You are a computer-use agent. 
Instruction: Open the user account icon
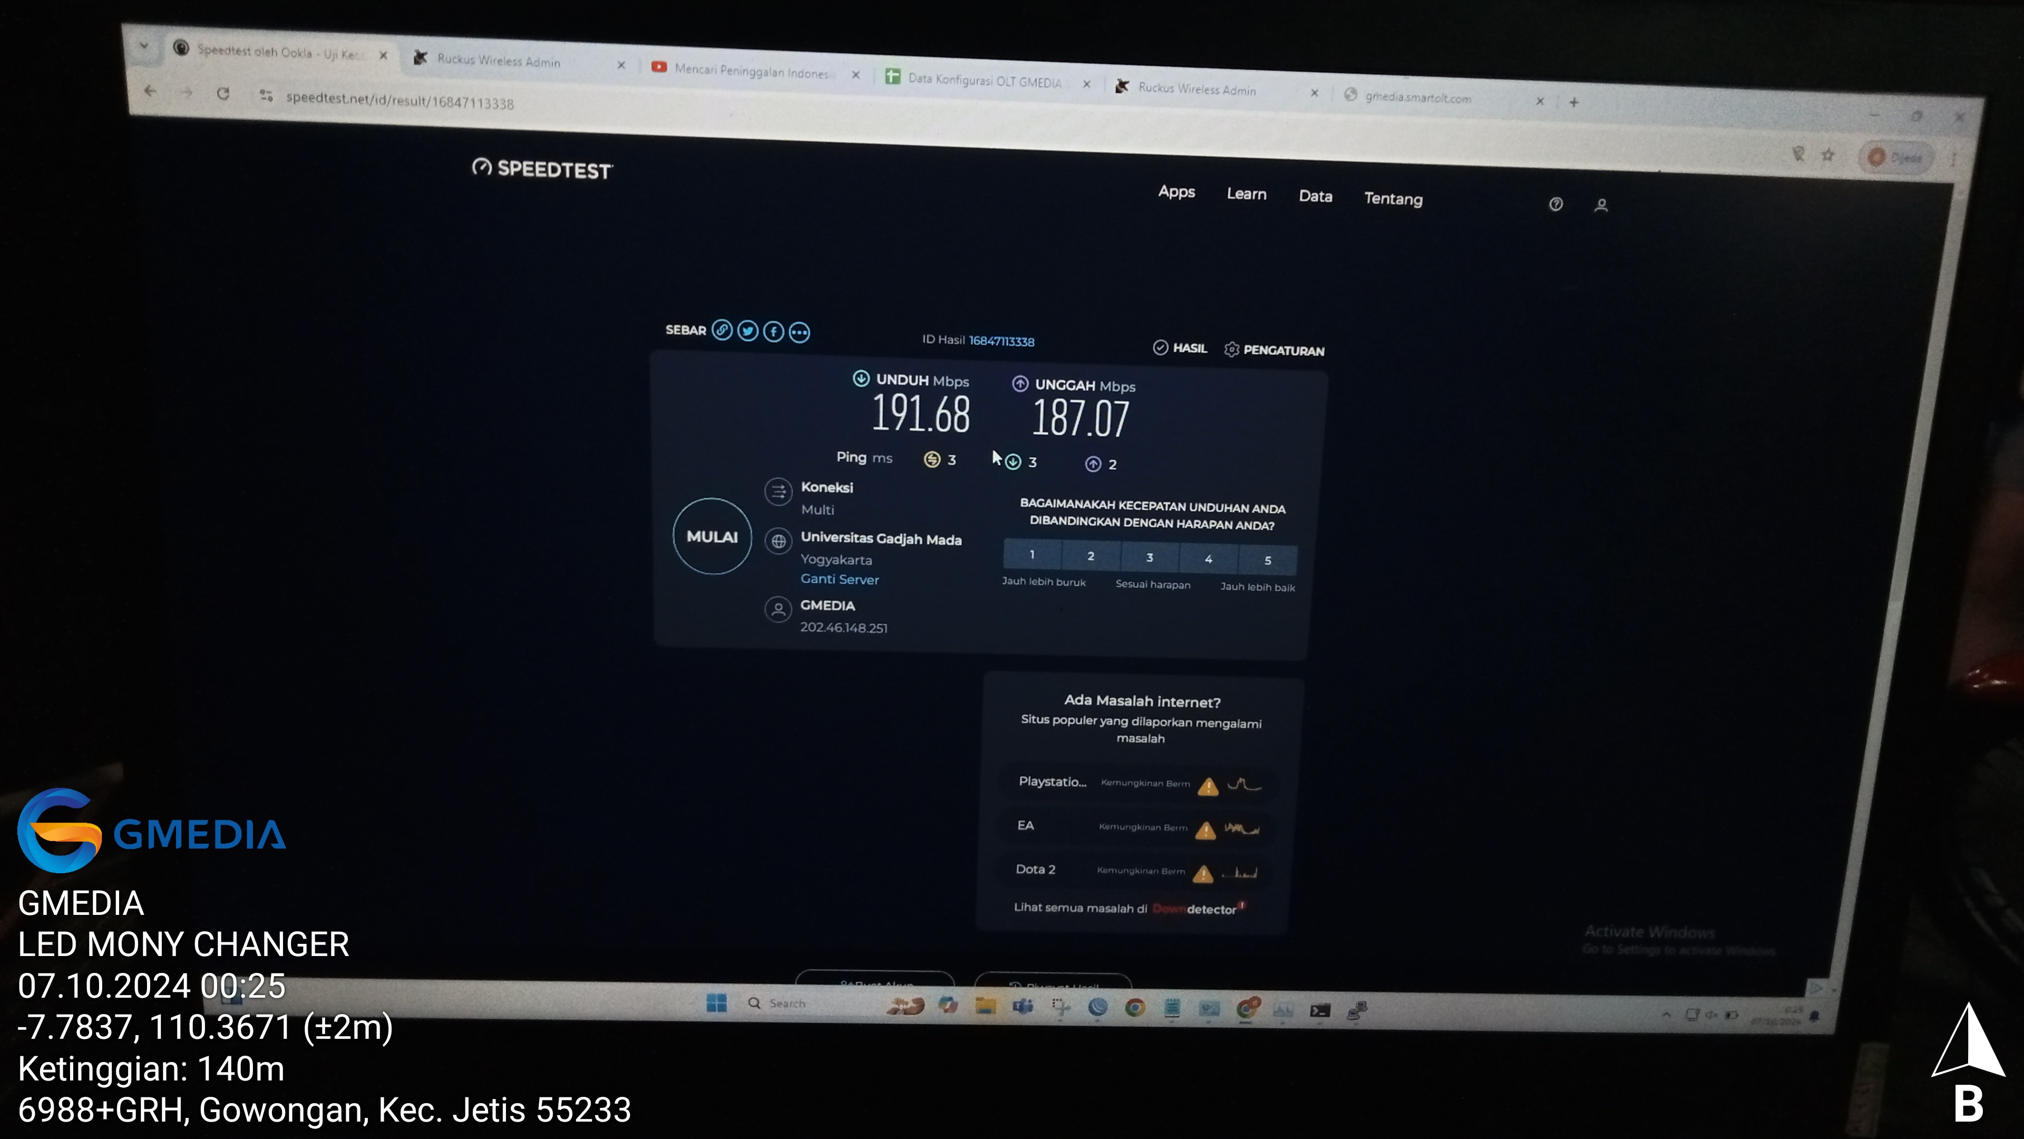1601,206
